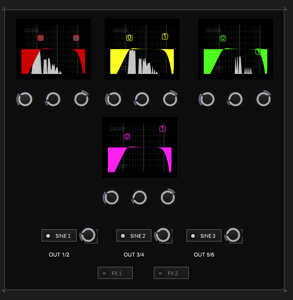Toggle the SINE 3 switch
The image size is (293, 300).
point(204,235)
